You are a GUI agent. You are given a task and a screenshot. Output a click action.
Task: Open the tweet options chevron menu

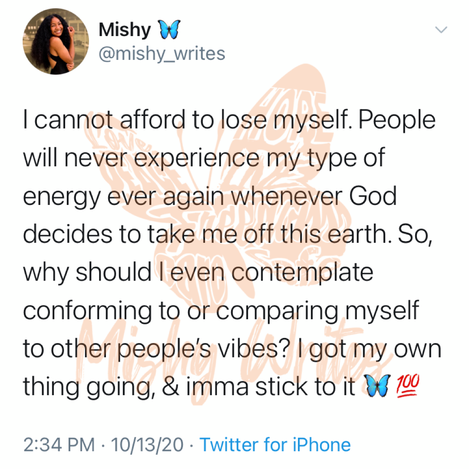(x=441, y=30)
